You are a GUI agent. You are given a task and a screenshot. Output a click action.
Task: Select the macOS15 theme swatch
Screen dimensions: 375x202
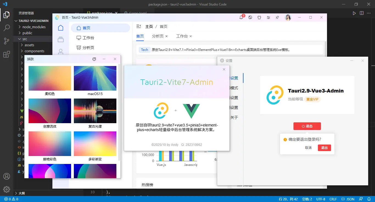(x=95, y=78)
